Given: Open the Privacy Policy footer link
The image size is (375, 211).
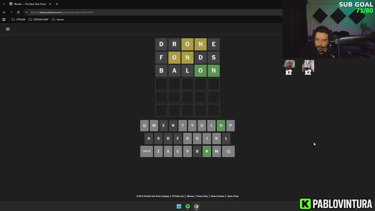Looking at the screenshot, I should (202, 196).
